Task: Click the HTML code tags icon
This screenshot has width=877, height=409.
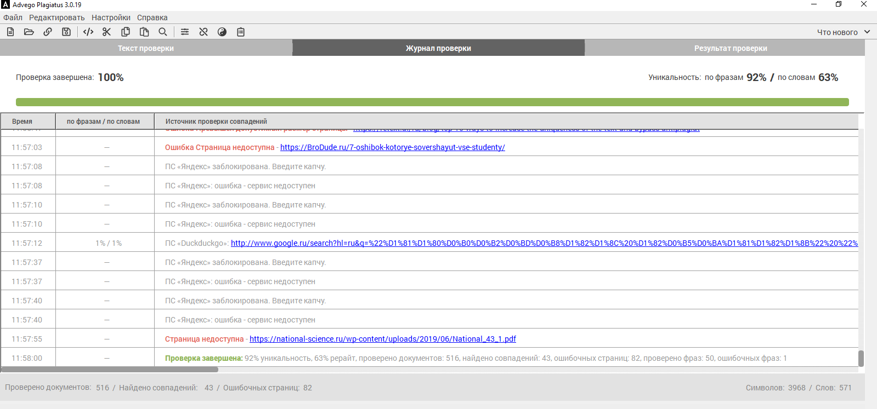Action: 88,32
